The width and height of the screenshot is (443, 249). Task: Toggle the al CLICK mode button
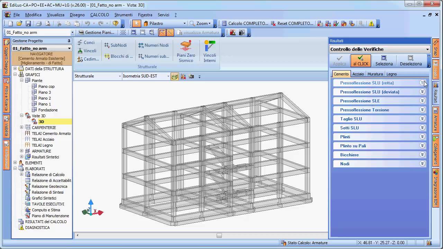pyautogui.click(x=361, y=61)
